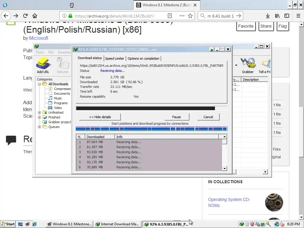
Task: Open the Firefox hamburger menu
Action: pos(298,16)
